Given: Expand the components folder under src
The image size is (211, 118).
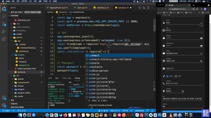Looking at the screenshot, I should 26,82.
